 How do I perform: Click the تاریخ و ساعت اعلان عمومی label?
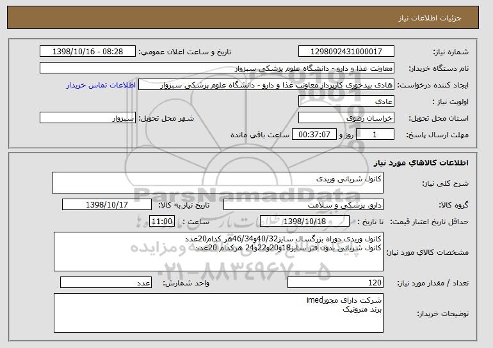click(x=185, y=52)
